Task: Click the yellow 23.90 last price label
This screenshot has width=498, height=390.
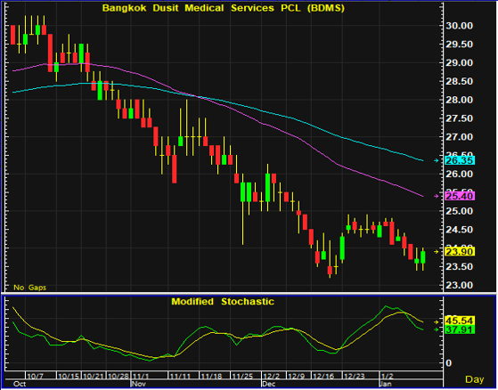Action: 460,252
